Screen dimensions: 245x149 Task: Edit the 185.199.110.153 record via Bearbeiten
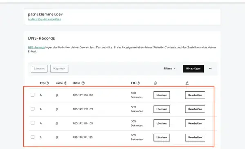195,123
